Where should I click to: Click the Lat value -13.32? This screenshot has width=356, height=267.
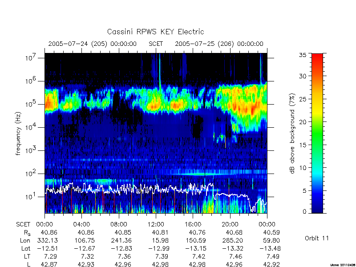tap(233, 249)
